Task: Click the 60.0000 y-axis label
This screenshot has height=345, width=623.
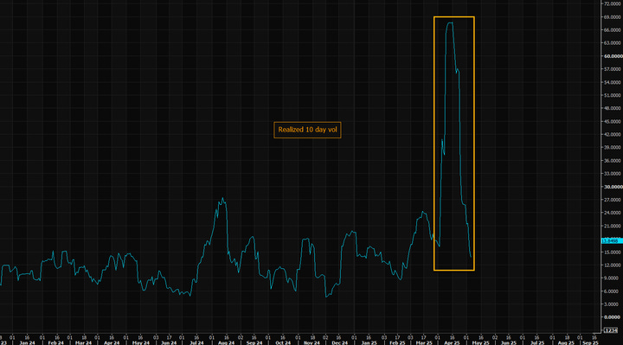Action: click(x=613, y=56)
